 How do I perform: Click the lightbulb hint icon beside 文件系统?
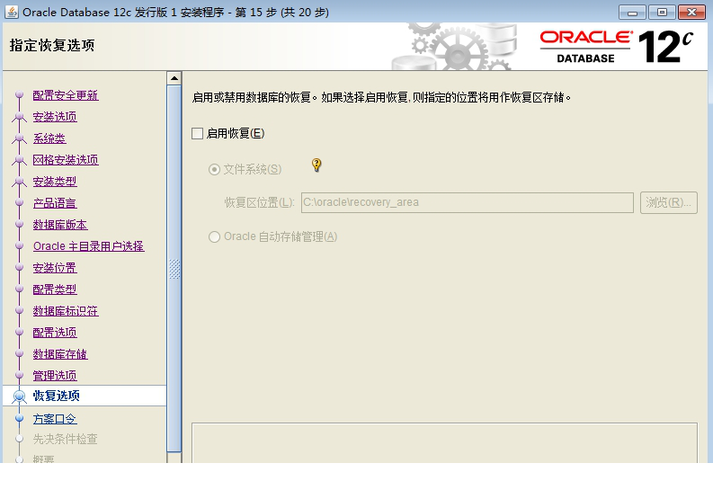(x=316, y=165)
